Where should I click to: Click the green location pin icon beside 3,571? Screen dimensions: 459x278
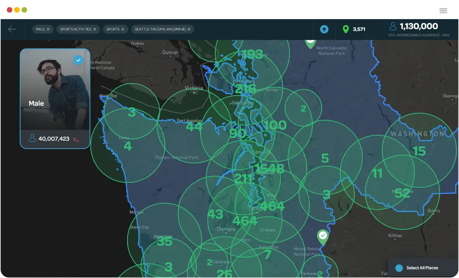point(346,29)
